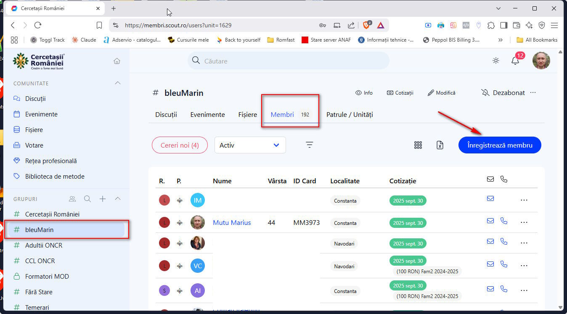Click the Excel export icon
Viewport: 567px width, 314px height.
tap(440, 145)
